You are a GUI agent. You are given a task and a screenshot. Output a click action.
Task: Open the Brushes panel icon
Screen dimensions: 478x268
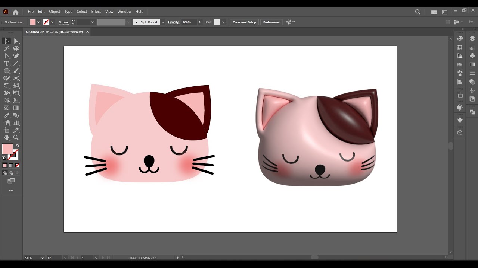click(x=460, y=73)
